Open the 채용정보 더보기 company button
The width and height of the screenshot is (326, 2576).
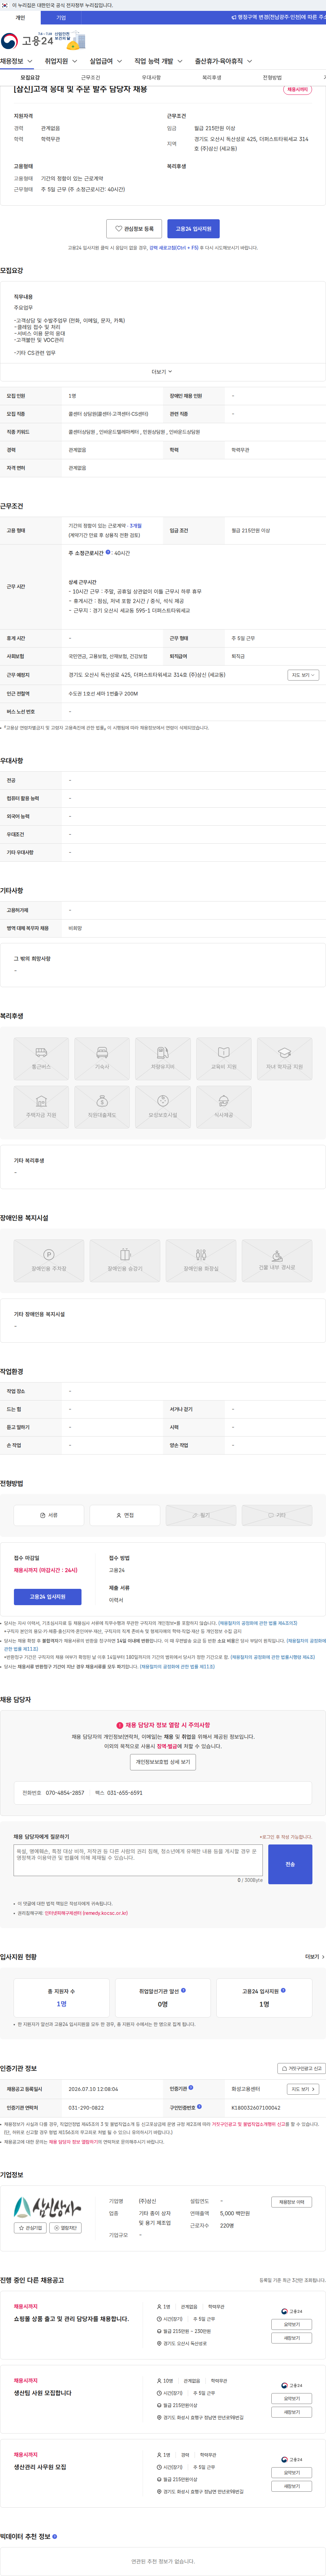tap(292, 2202)
